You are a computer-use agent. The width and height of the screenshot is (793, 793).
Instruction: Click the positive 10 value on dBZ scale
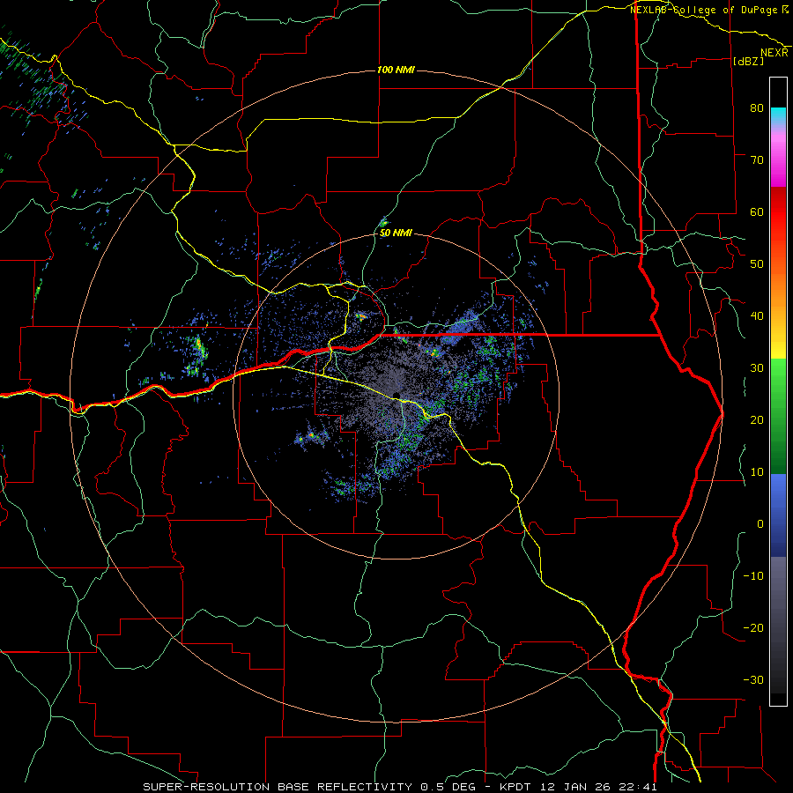(757, 472)
